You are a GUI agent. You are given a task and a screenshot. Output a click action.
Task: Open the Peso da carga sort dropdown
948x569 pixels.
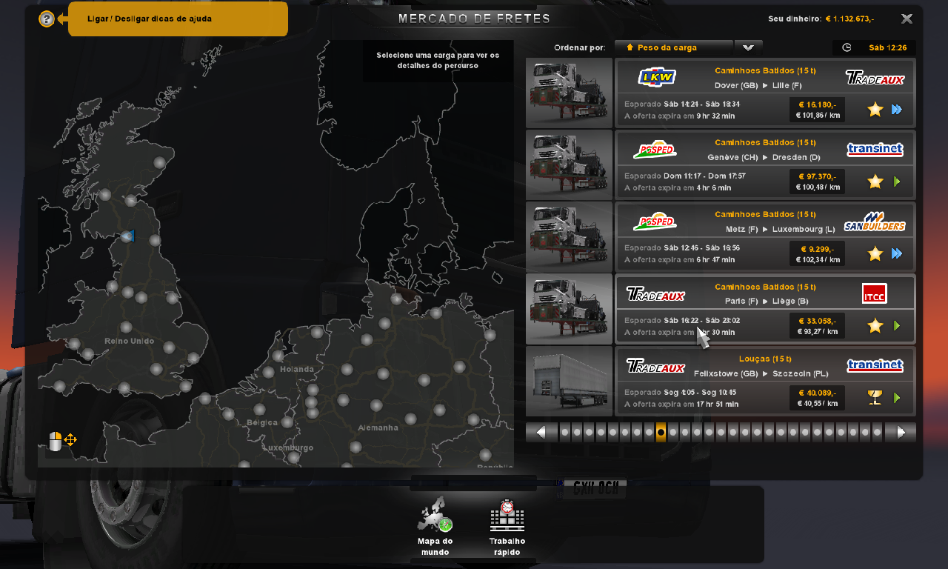click(674, 47)
